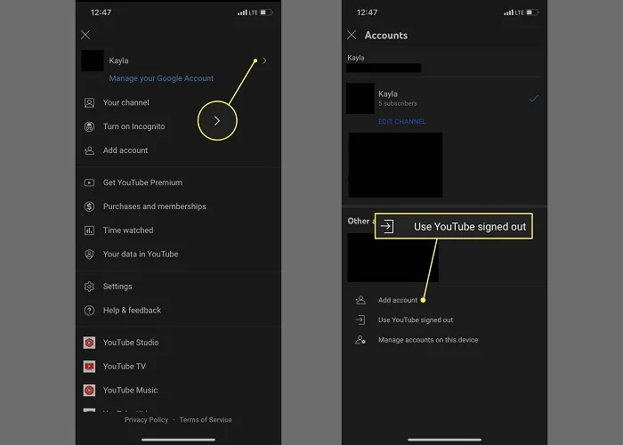
Task: Tap the Settings gear icon
Action: 89,287
